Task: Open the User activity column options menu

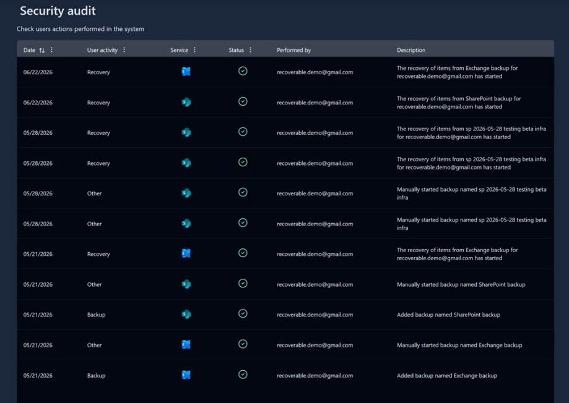Action: pos(124,50)
